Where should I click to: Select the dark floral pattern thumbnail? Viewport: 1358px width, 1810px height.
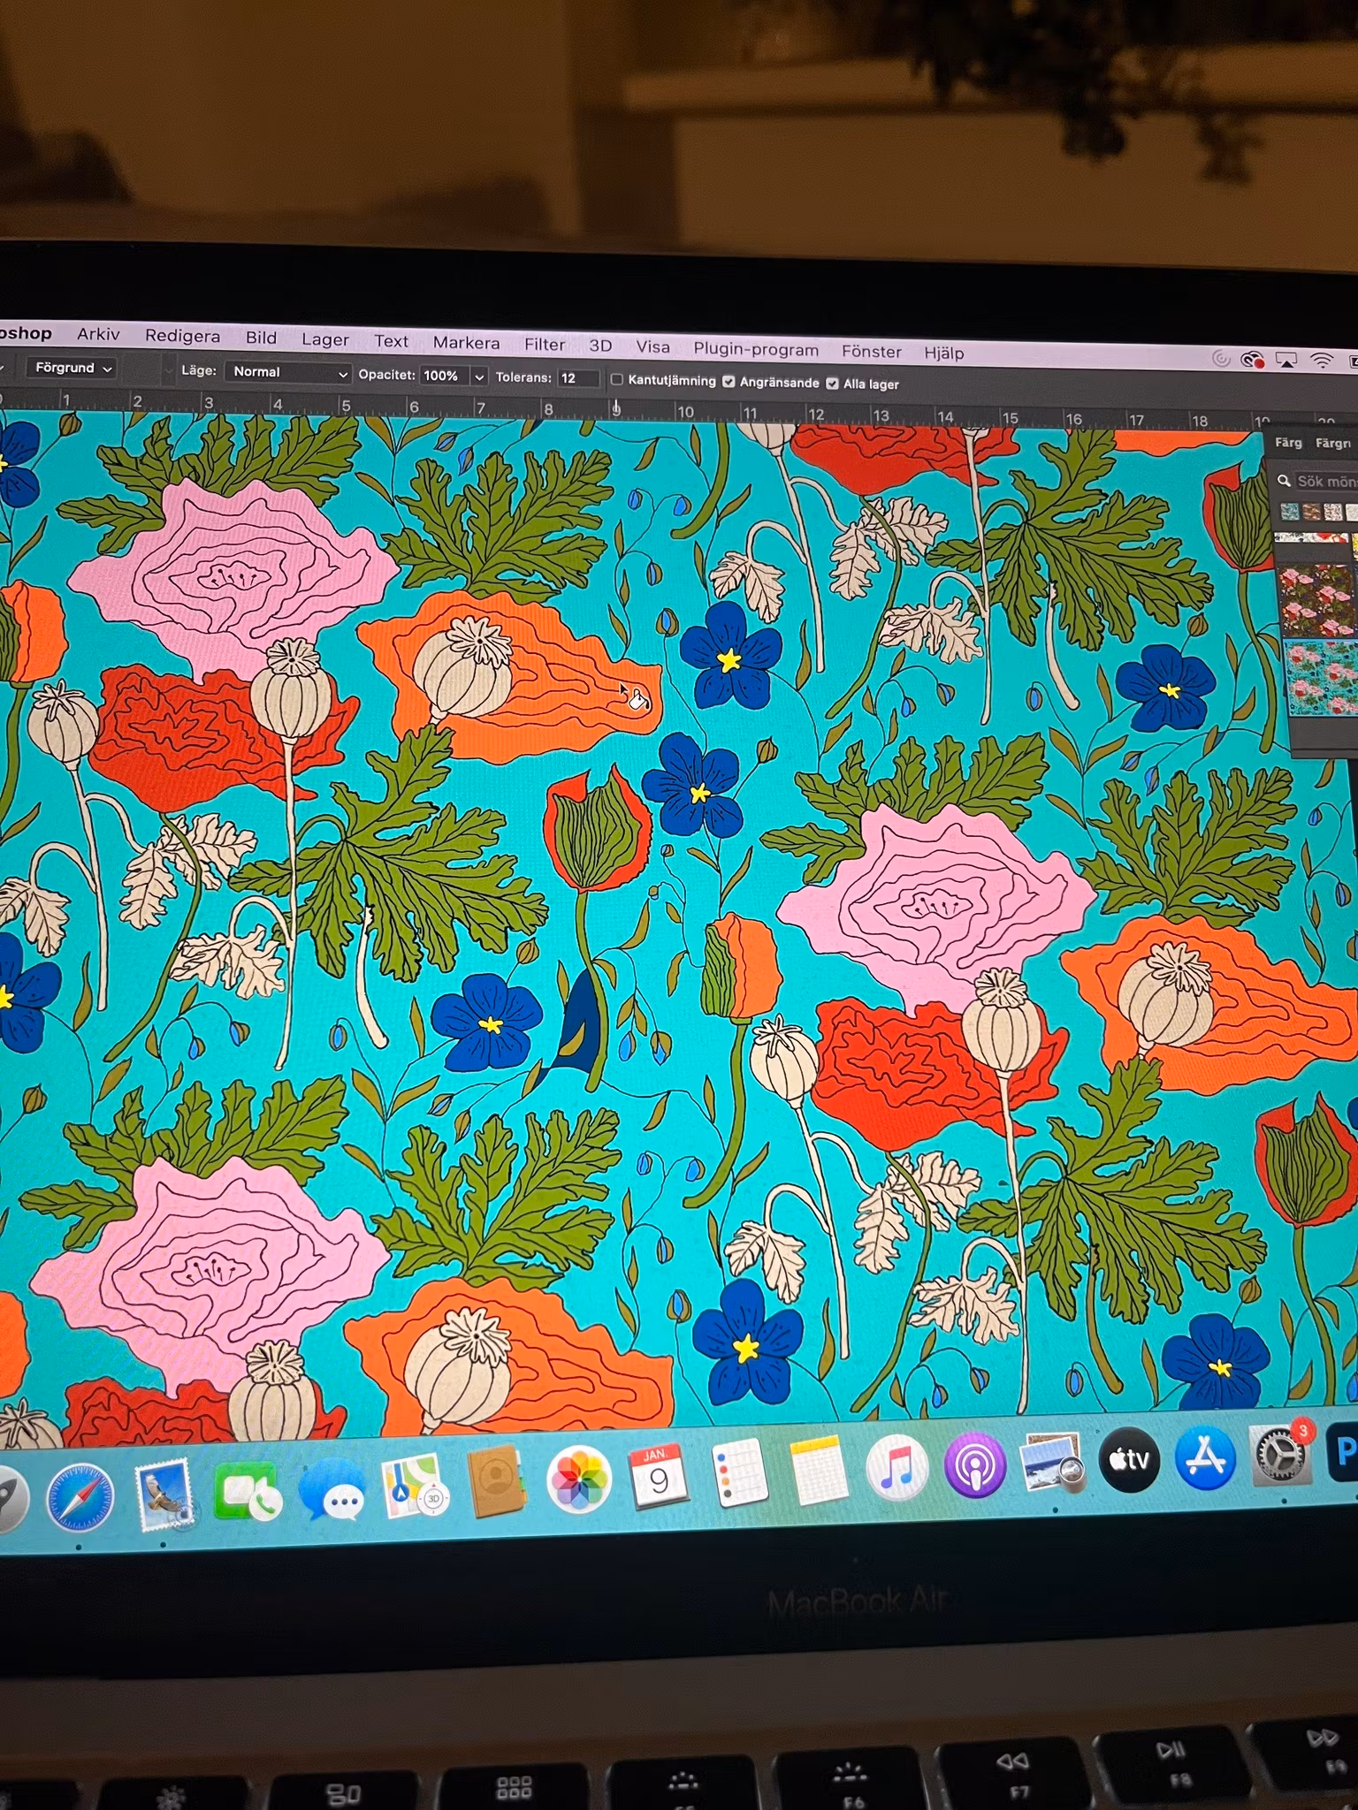(x=1316, y=601)
